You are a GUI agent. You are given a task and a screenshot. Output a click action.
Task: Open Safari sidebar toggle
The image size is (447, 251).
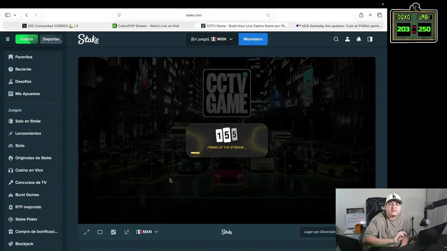(7, 15)
